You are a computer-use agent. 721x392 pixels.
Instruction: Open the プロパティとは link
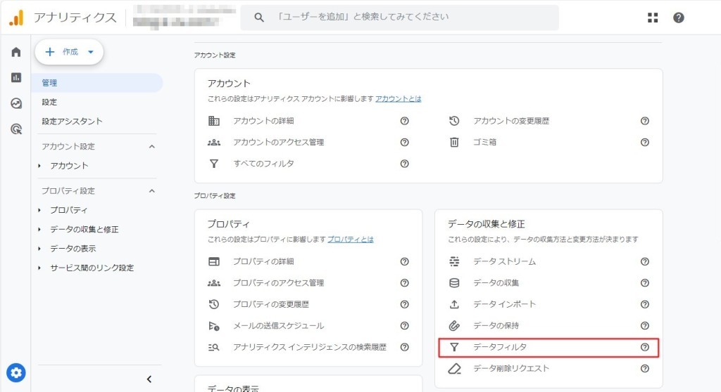click(350, 240)
